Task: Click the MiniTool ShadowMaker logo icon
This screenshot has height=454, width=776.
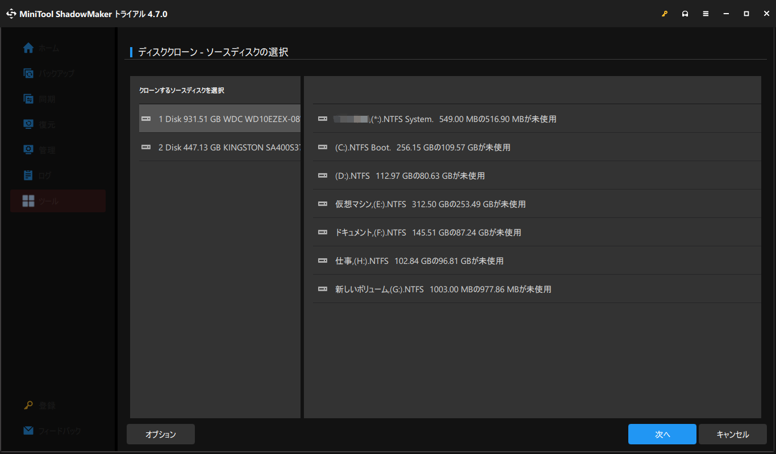Action: pyautogui.click(x=11, y=14)
